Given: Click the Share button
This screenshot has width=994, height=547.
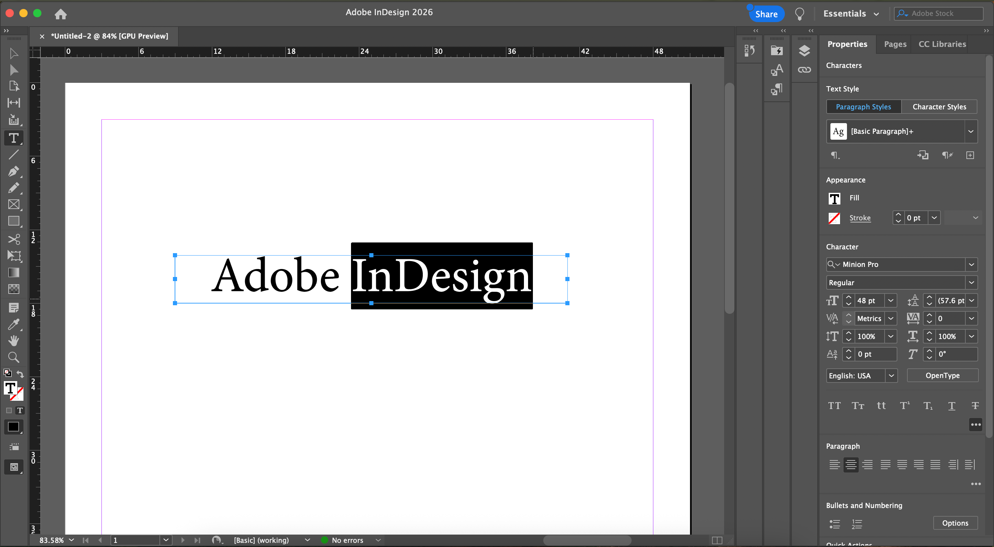Looking at the screenshot, I should (x=766, y=14).
